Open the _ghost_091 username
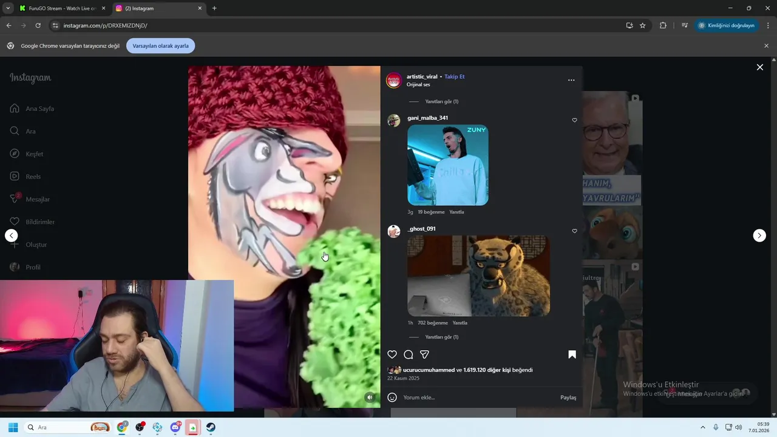Image resolution: width=777 pixels, height=437 pixels. click(x=421, y=229)
